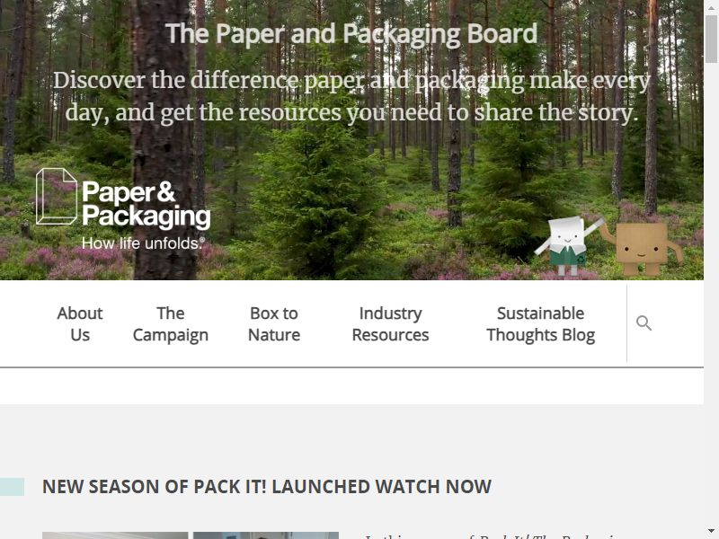Viewport: 719px width, 539px height.
Task: Visit the Sustainable Thoughts Blog
Action: pos(541,324)
